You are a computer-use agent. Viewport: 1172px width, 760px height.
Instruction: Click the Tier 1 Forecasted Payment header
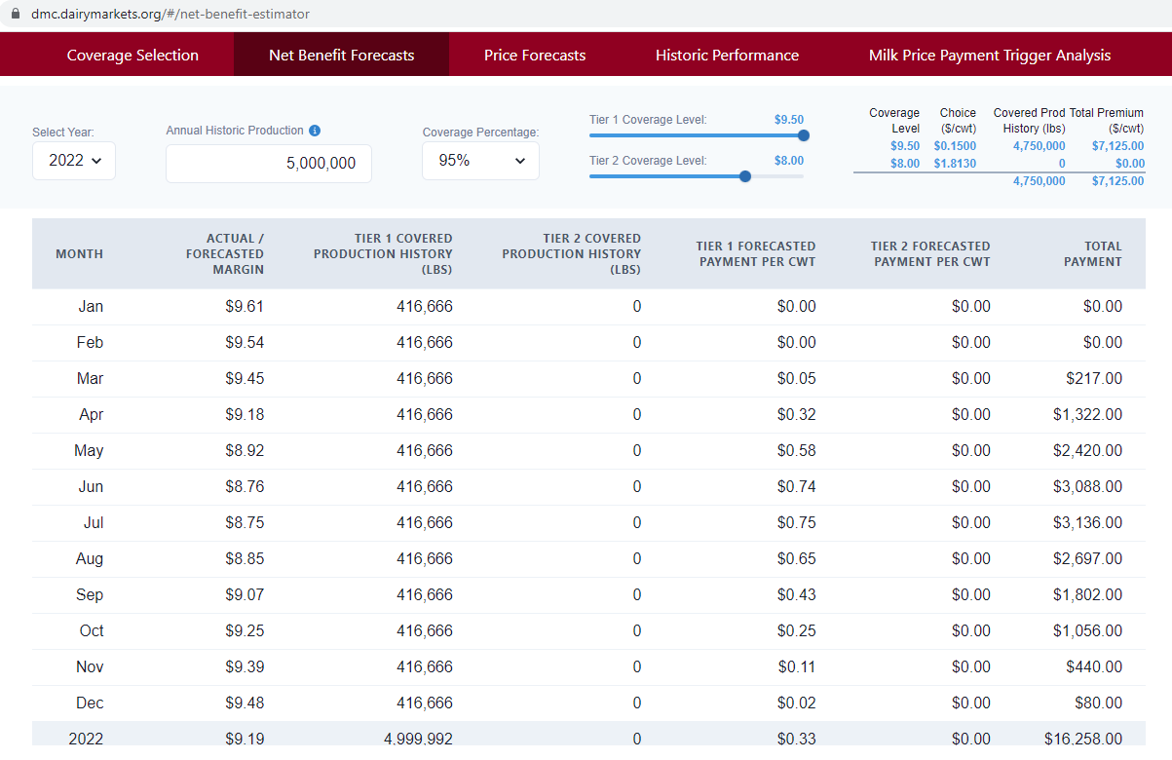pyautogui.click(x=756, y=253)
